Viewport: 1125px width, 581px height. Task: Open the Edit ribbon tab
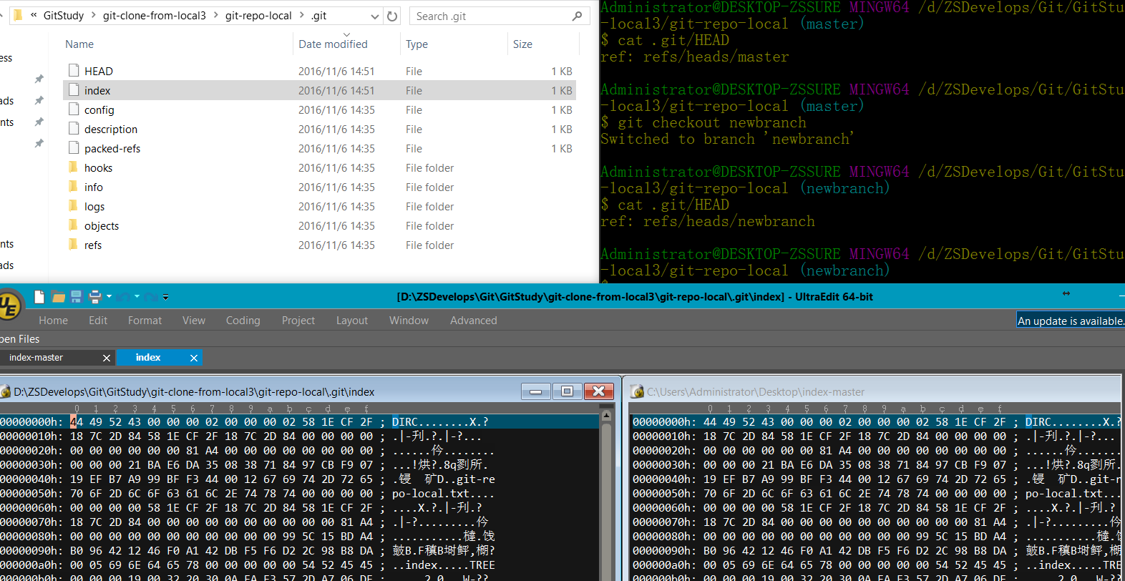98,321
